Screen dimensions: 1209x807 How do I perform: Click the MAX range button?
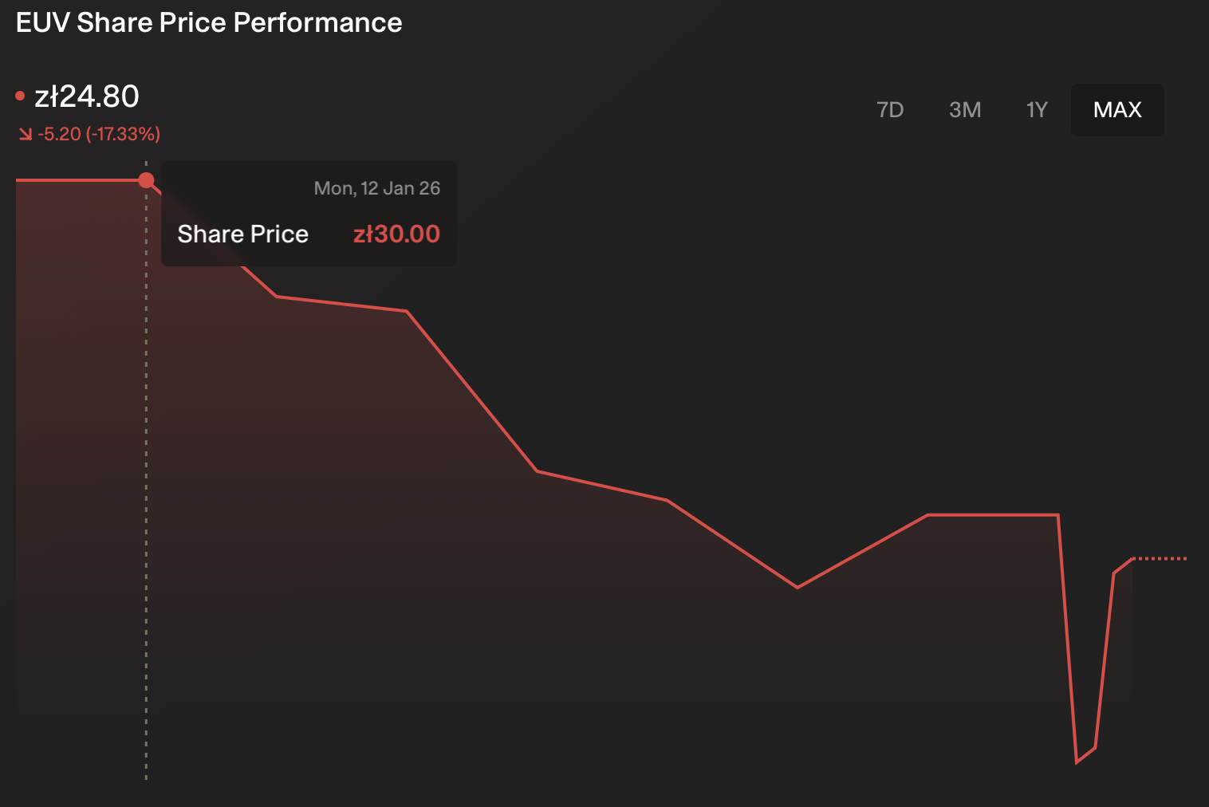[1117, 110]
